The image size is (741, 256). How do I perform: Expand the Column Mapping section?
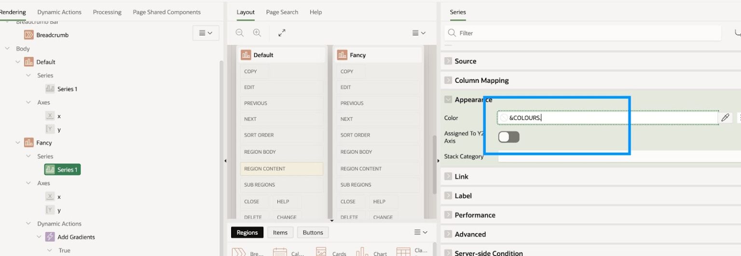click(x=448, y=81)
